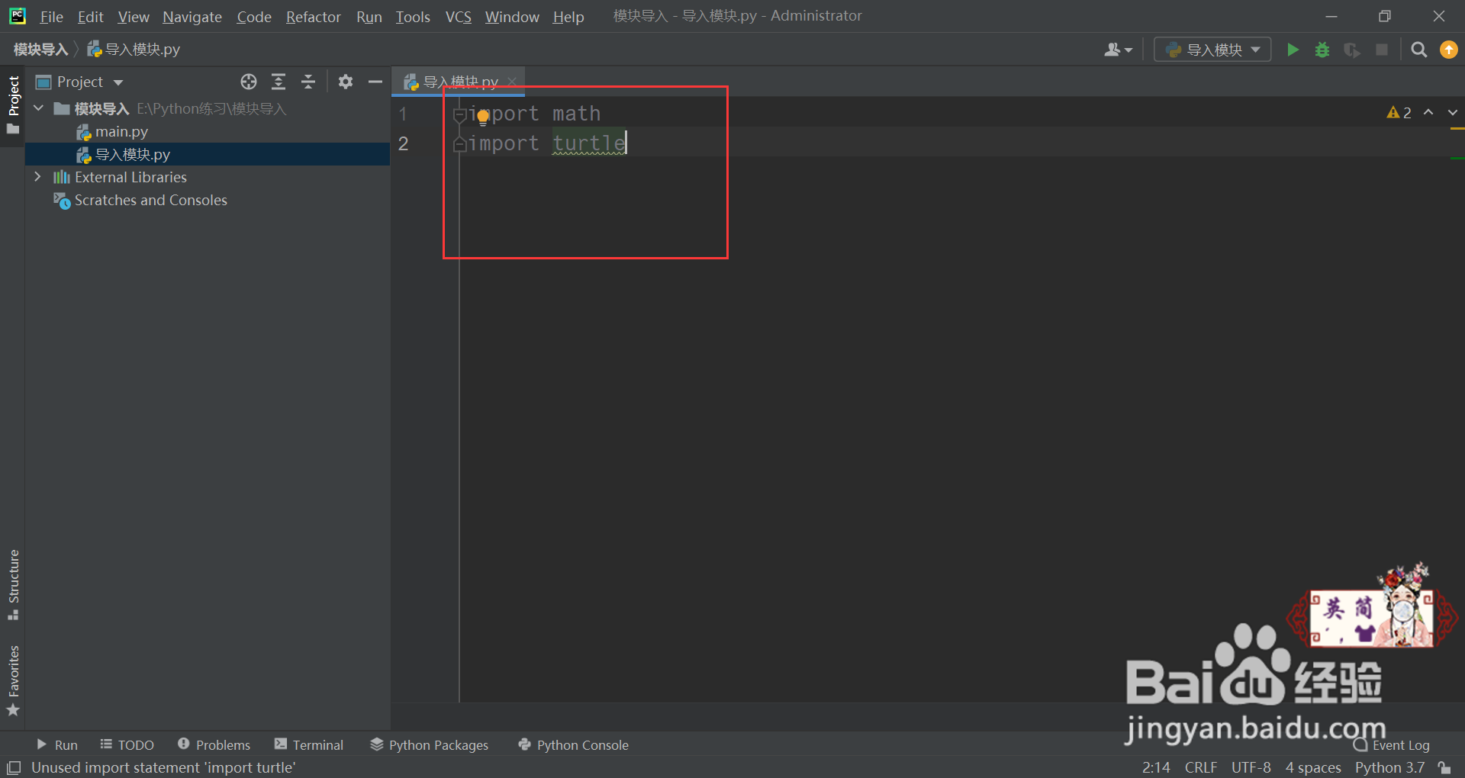Screen dimensions: 1465x778
Task: Open the Run tool window
Action: [57, 745]
